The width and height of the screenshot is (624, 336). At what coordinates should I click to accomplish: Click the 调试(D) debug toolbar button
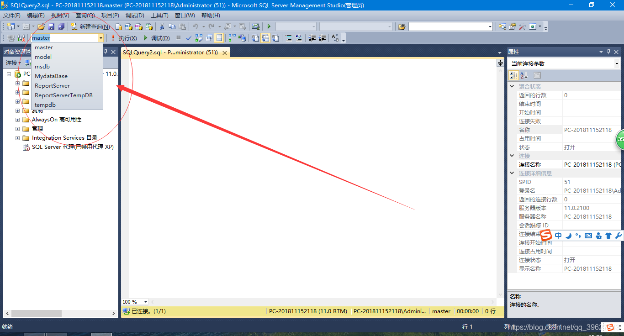point(157,38)
